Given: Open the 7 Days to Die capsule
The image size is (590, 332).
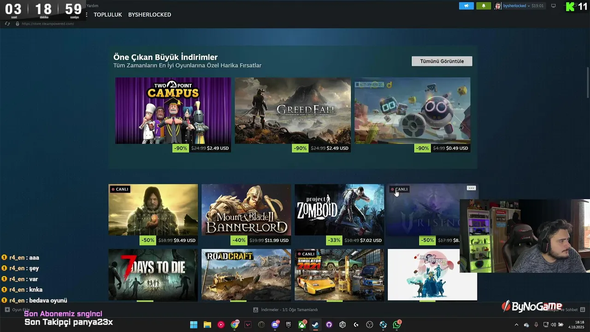Looking at the screenshot, I should tap(153, 275).
